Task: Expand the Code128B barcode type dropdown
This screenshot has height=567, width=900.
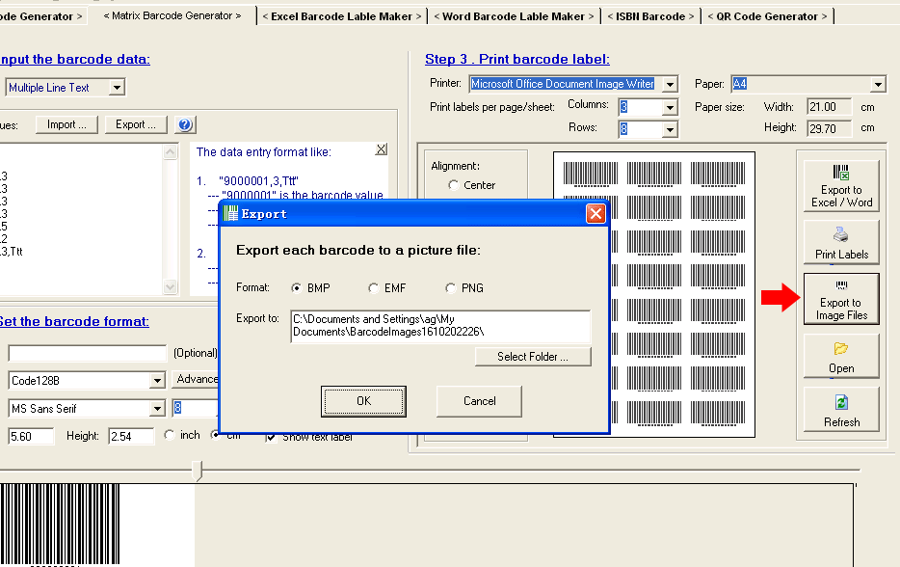Action: (x=158, y=381)
